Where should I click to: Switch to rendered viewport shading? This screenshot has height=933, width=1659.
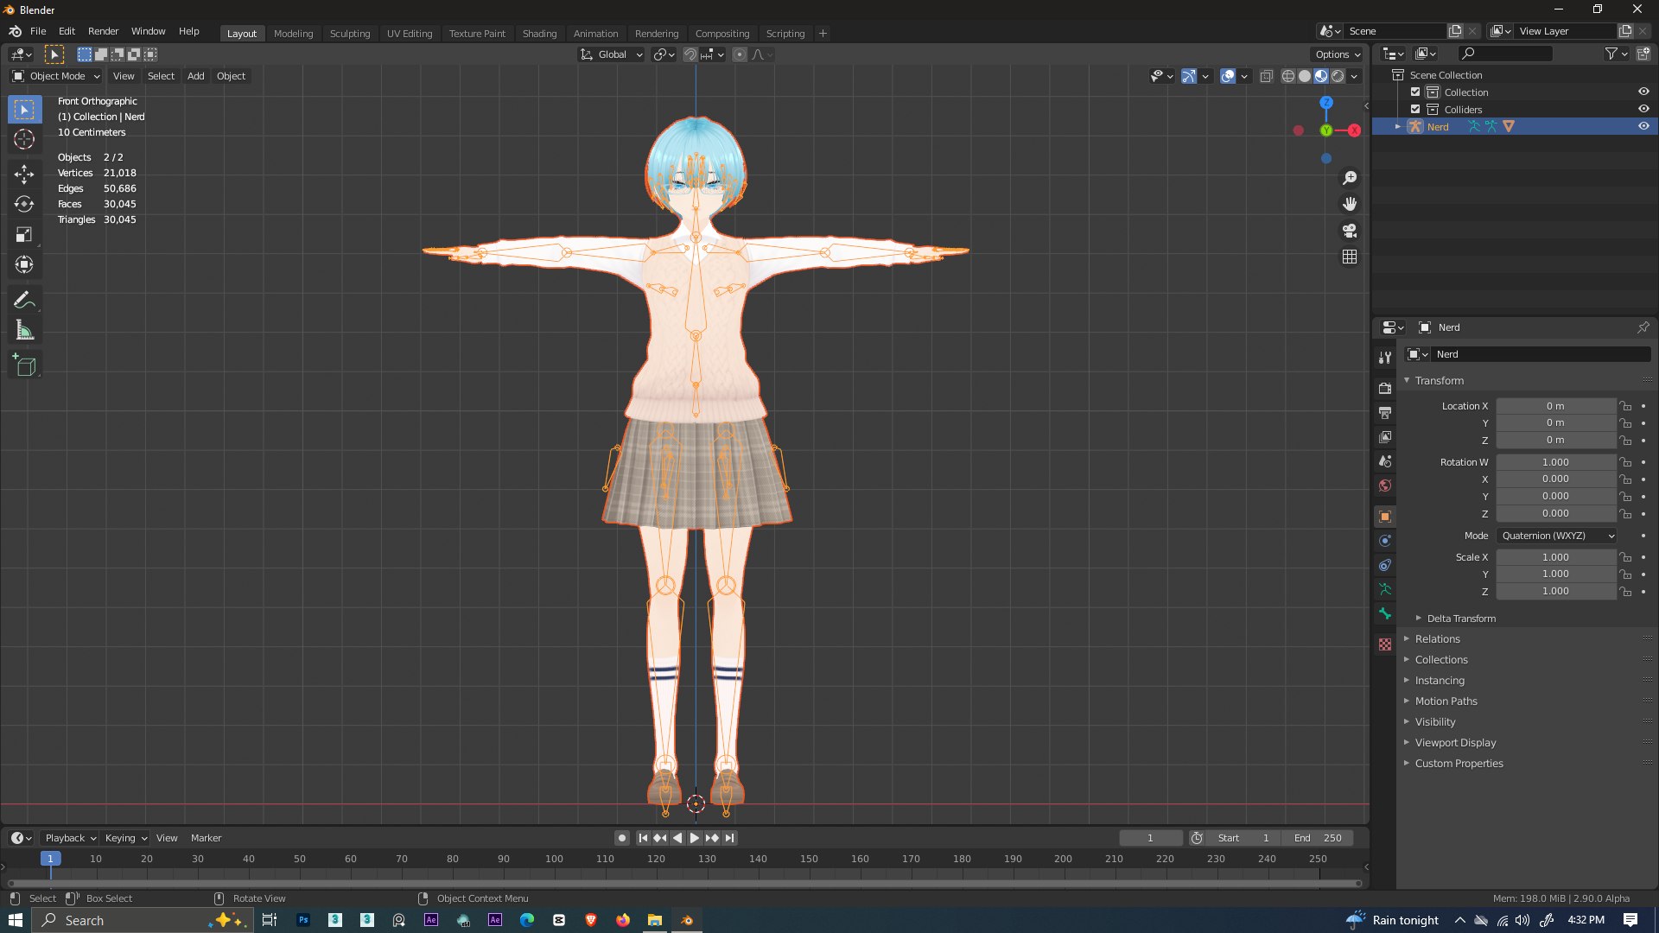click(1338, 76)
